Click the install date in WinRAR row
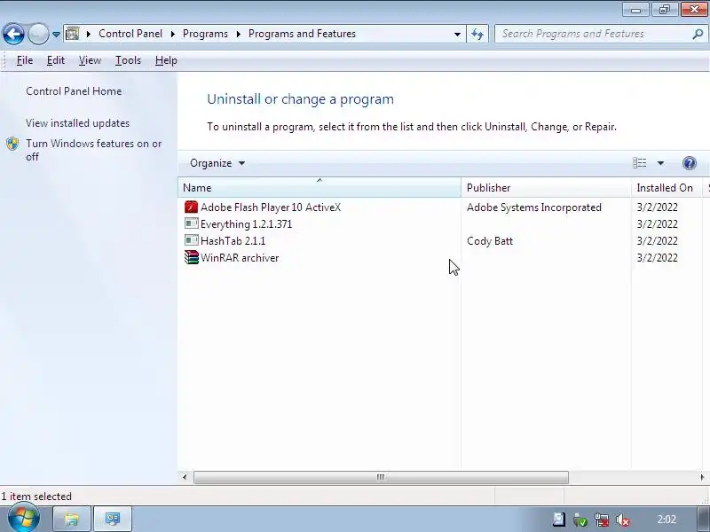This screenshot has height=532, width=710. (x=657, y=258)
